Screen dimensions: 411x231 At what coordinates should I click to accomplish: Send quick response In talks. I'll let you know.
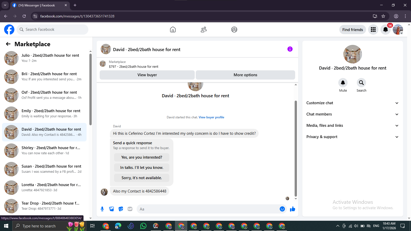(x=142, y=168)
